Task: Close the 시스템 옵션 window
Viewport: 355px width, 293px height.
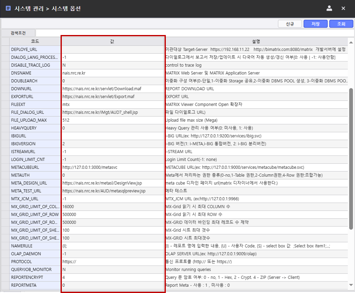Action: point(343,8)
